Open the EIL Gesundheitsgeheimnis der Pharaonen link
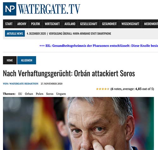Screen dimensions: 158x150 pos(99,46)
